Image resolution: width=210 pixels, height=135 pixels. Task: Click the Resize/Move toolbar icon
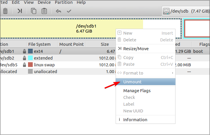point(19,11)
